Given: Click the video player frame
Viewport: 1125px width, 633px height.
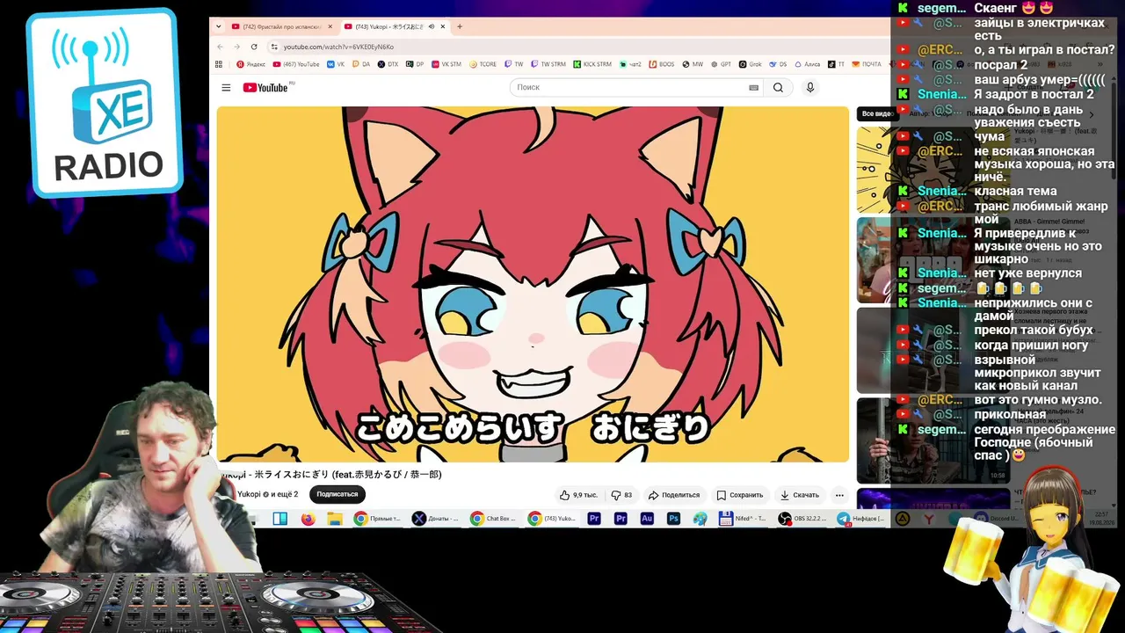Looking at the screenshot, I should [533, 284].
